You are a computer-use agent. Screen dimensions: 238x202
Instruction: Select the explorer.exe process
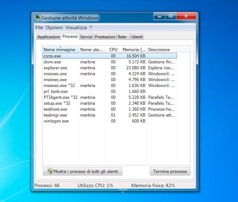point(110,68)
